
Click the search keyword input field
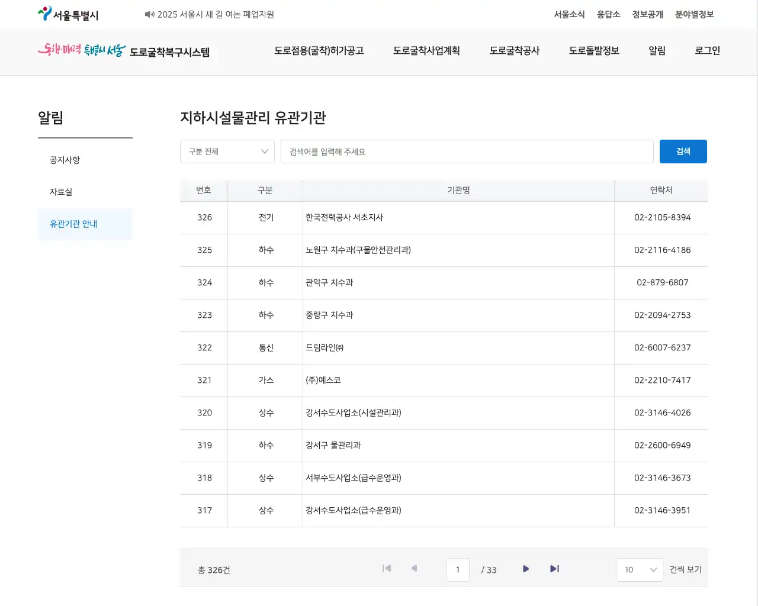[467, 151]
